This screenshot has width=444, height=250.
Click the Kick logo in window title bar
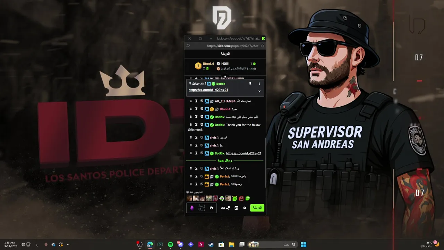[x=263, y=39]
